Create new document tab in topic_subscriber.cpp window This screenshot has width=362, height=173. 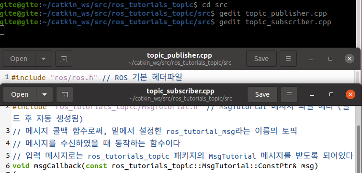[x=65, y=94]
